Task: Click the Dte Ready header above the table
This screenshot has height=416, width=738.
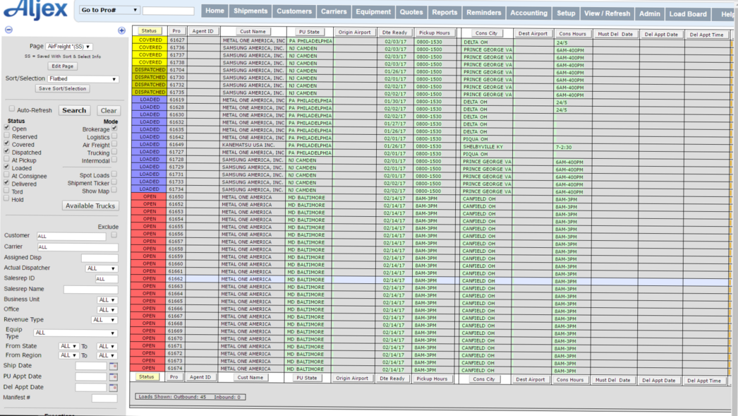Action: [394, 32]
